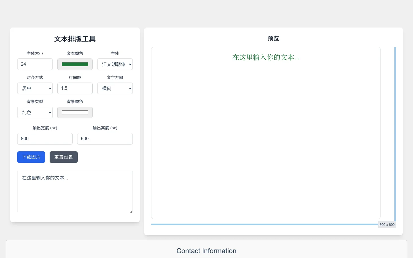This screenshot has width=413, height=258.
Task: Click the 字体 label above the font dropdown
Action: pos(115,53)
